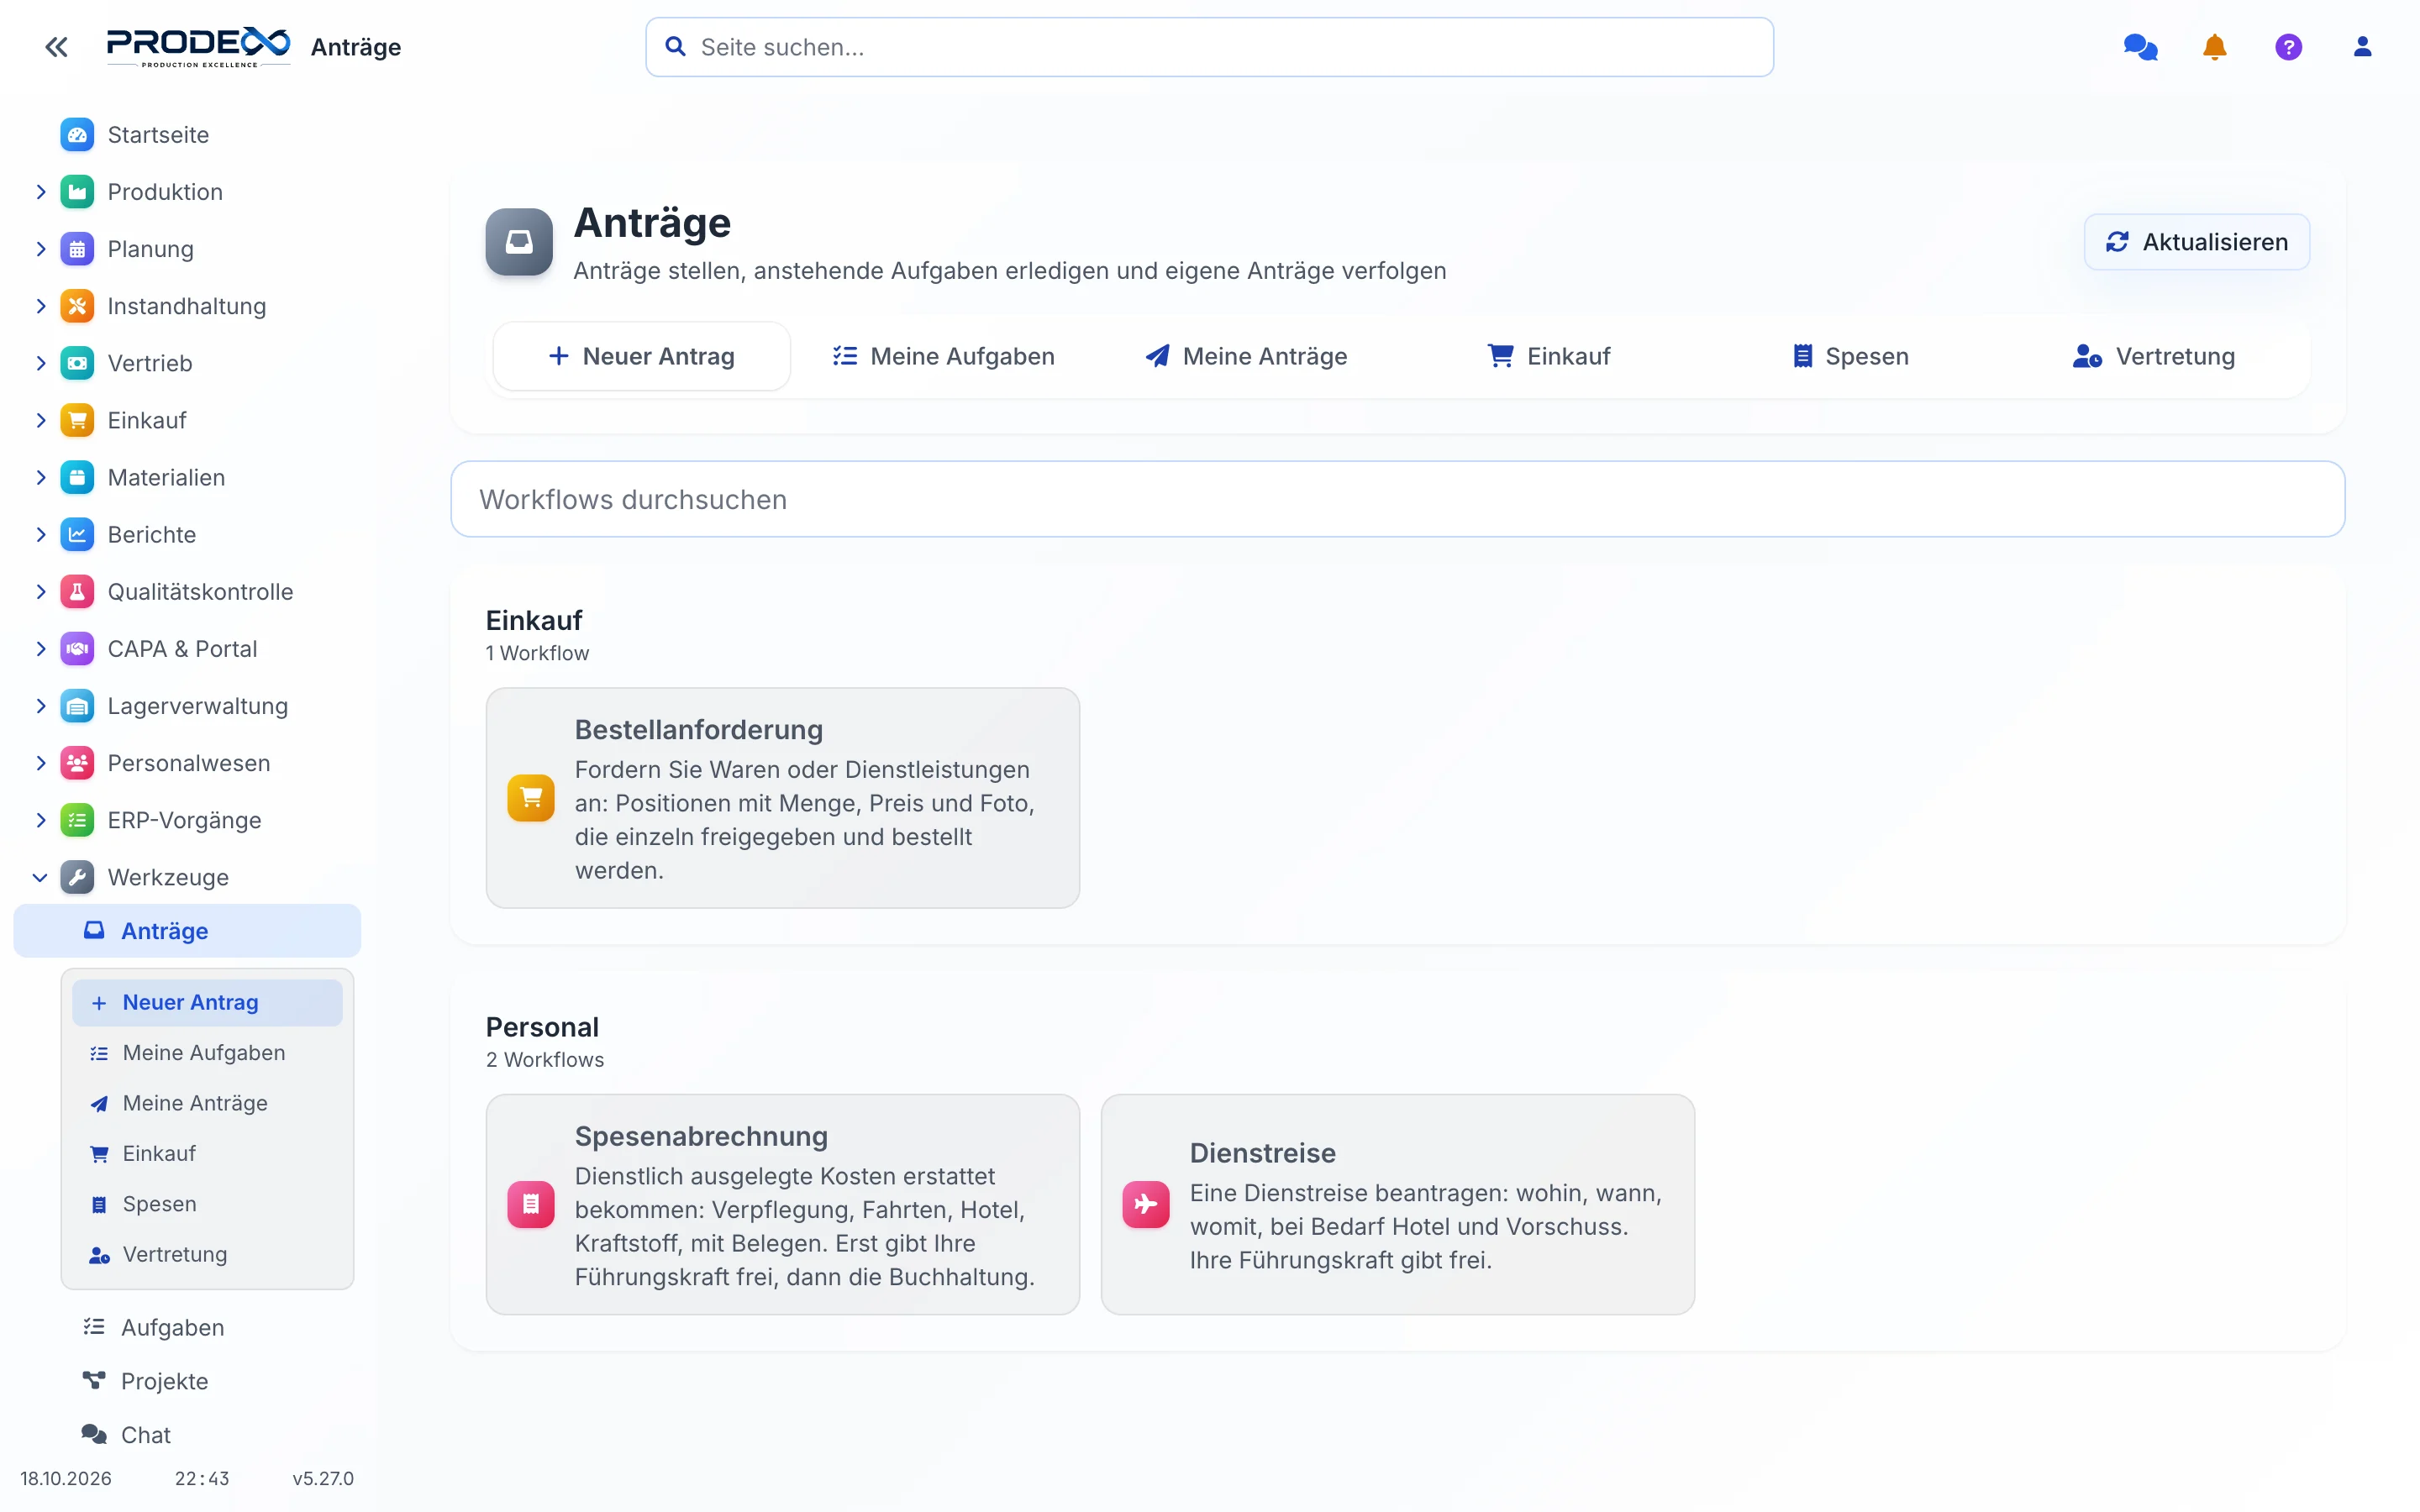Viewport: 2420px width, 1512px height.
Task: Click the Startseite dashboard icon
Action: [x=77, y=134]
